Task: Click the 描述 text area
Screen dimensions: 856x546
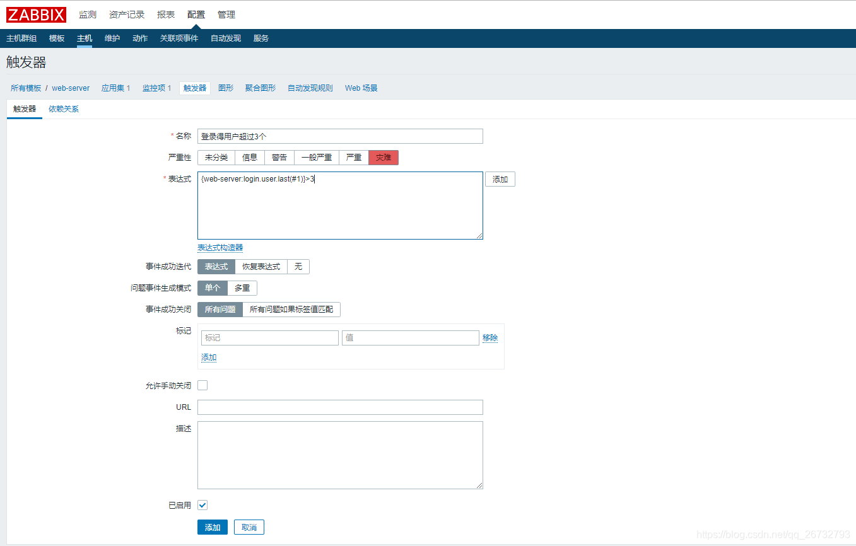Action: pos(340,455)
